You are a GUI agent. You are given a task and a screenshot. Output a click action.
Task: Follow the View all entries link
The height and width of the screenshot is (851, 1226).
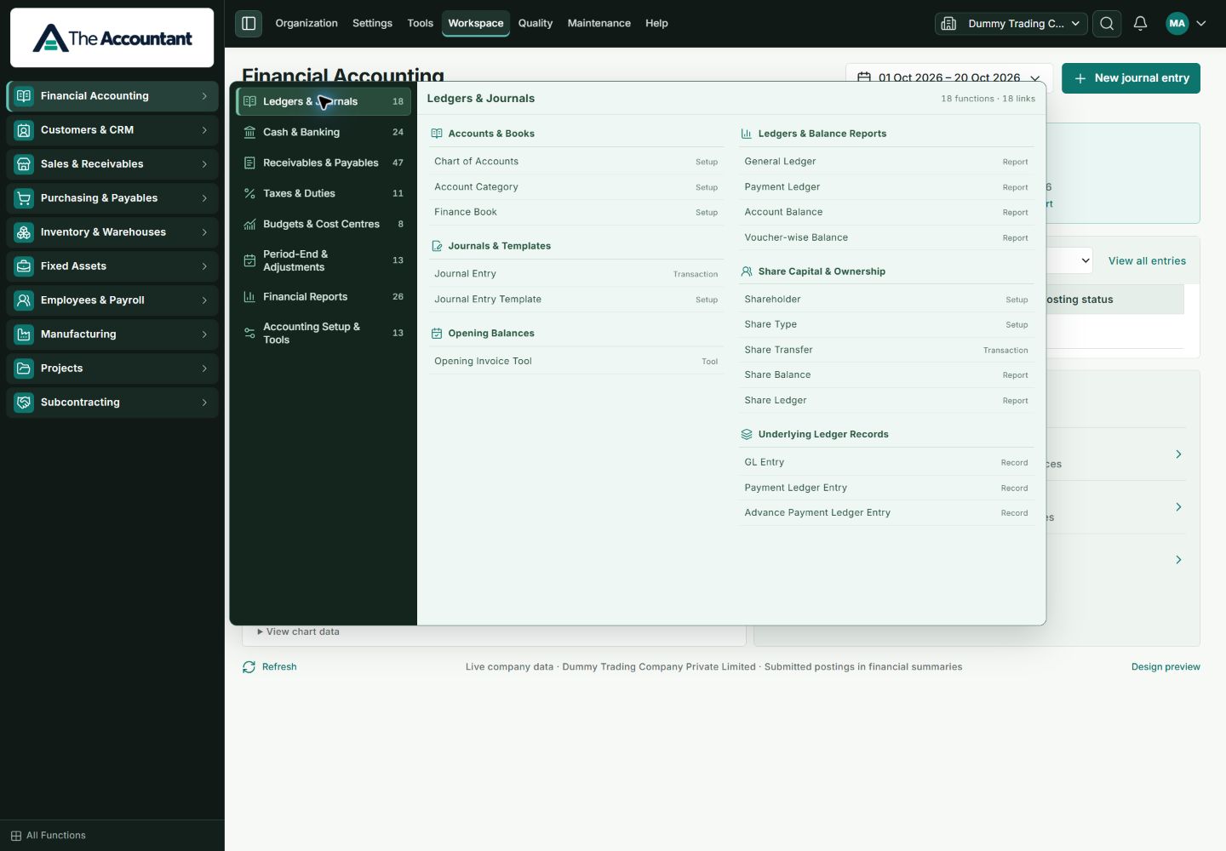pos(1147,261)
